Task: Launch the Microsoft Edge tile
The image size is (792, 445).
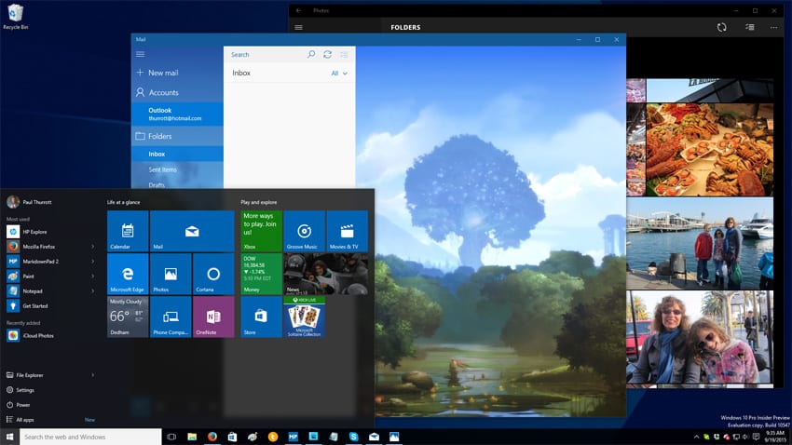Action: pos(128,274)
